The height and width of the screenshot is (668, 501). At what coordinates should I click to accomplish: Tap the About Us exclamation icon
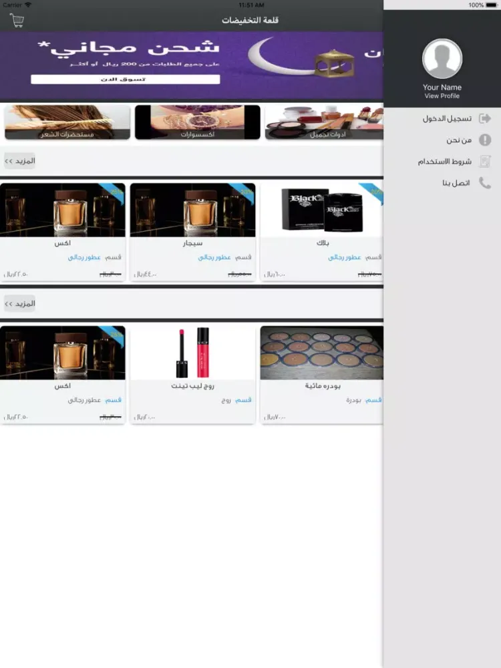485,140
